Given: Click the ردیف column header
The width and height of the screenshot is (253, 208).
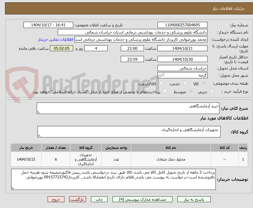Looking at the screenshot, I should [243, 148].
